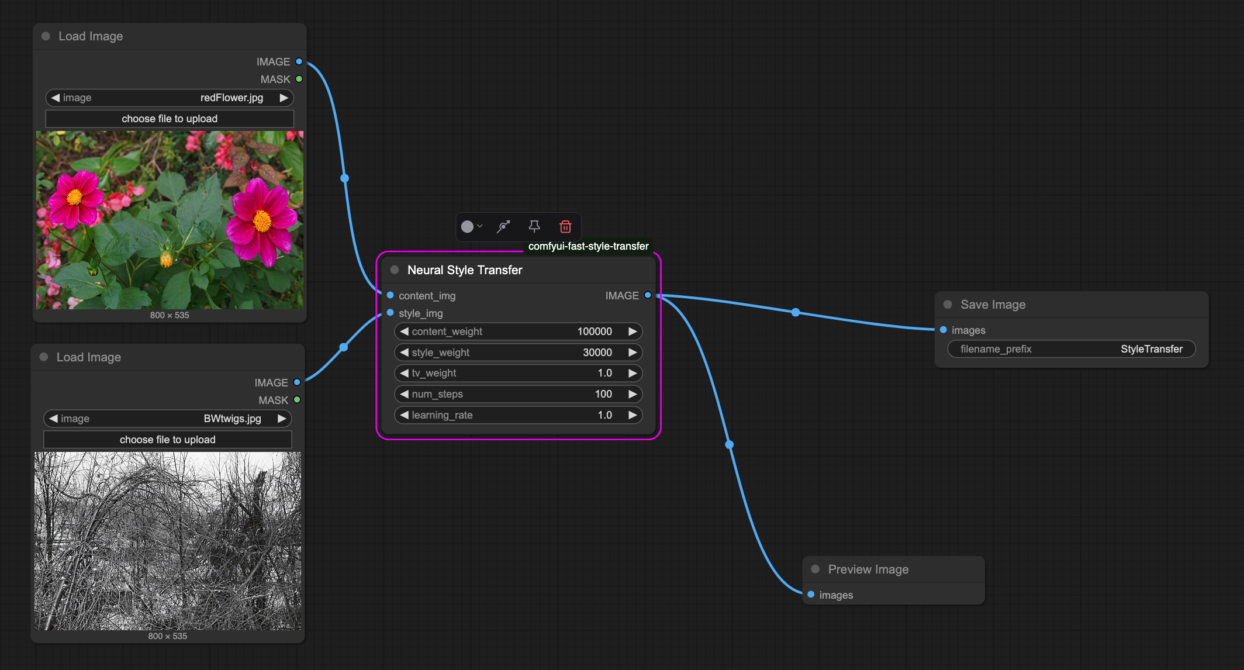Click Neural Style Transfer IMAGE output dot

pos(648,295)
